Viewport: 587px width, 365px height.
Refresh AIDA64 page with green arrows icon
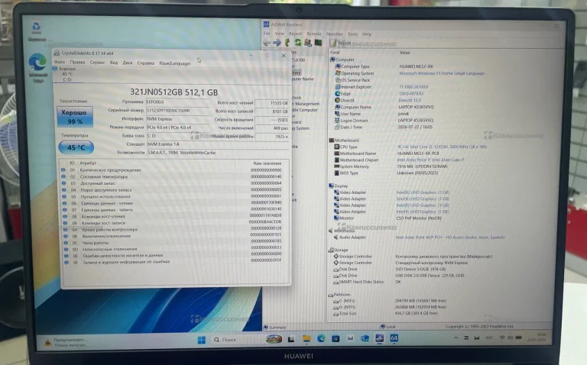[x=297, y=43]
